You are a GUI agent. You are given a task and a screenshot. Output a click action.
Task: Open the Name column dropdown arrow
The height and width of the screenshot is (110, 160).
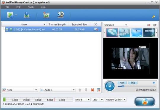pos(44,24)
